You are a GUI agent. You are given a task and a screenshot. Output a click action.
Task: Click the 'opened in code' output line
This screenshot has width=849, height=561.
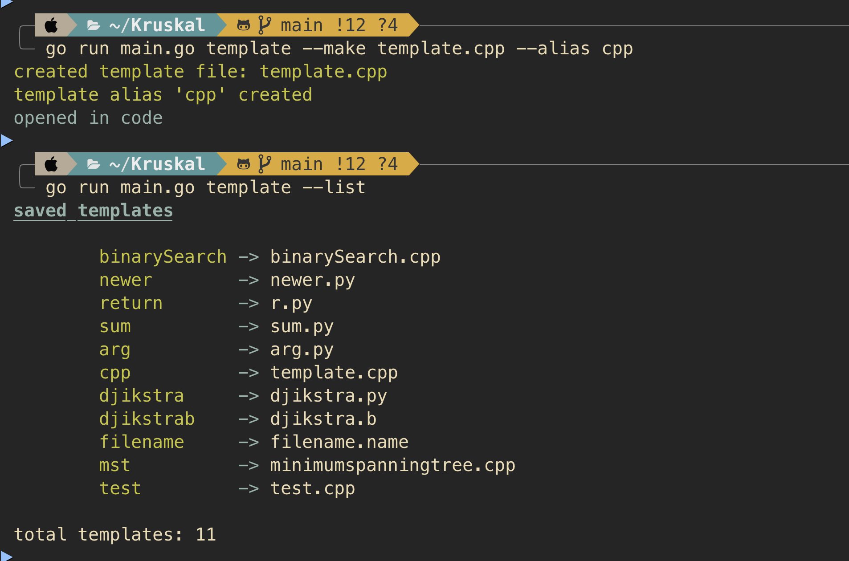tap(88, 118)
